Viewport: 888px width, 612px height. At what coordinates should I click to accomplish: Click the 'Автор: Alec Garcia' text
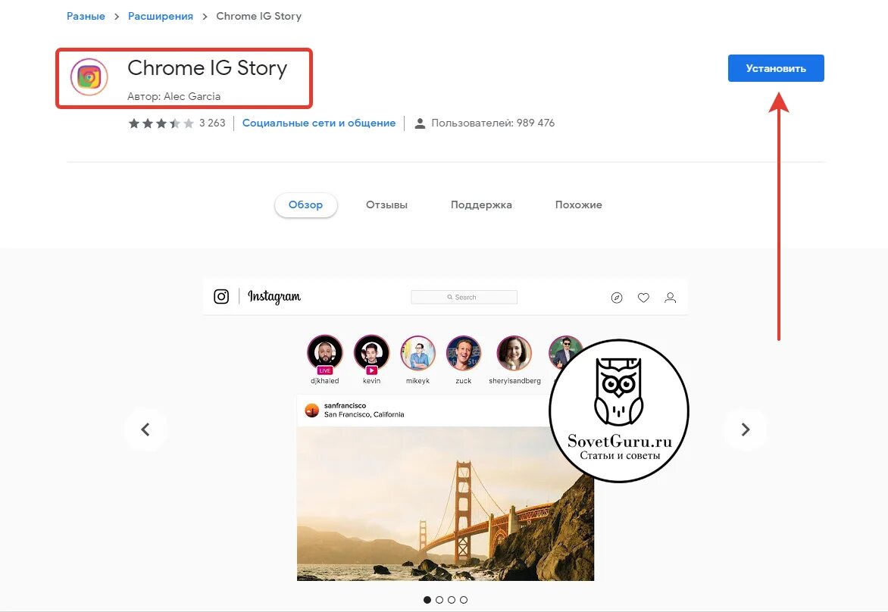click(x=174, y=97)
